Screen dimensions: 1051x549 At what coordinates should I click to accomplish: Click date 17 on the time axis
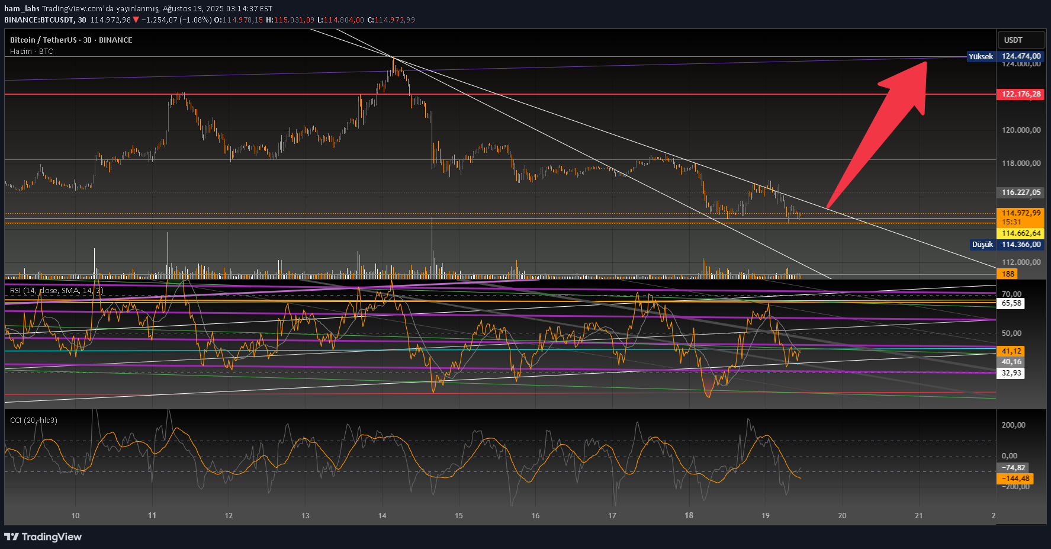[612, 516]
